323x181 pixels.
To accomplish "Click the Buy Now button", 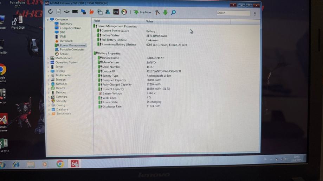I will tap(143, 12).
